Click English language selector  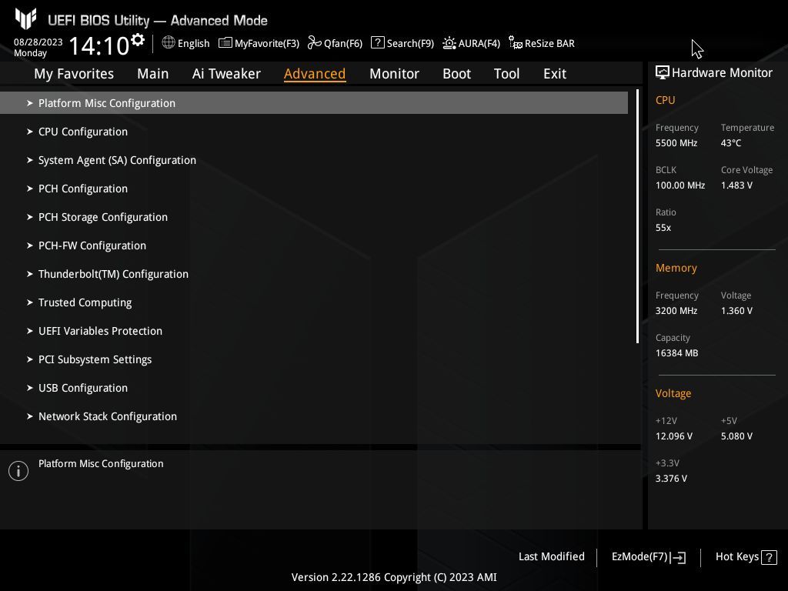(193, 44)
